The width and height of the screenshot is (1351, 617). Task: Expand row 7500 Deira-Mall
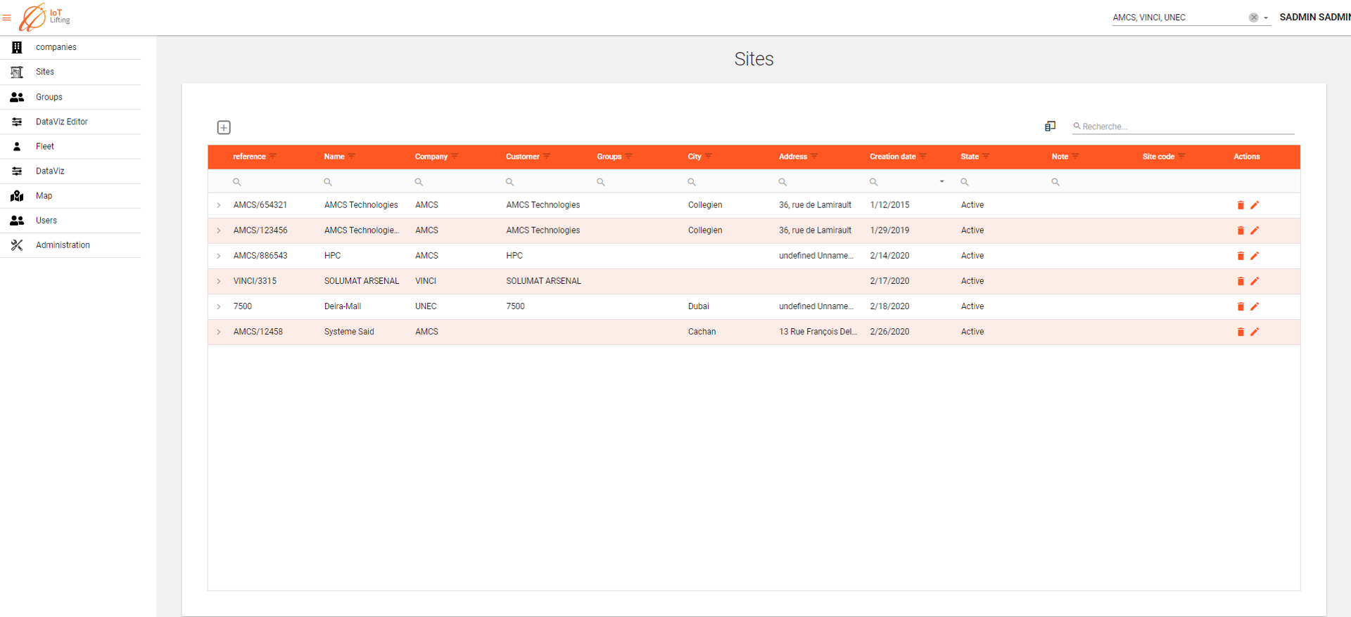pyautogui.click(x=219, y=306)
